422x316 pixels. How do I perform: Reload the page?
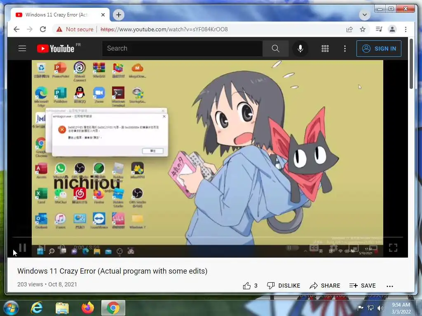click(x=43, y=29)
